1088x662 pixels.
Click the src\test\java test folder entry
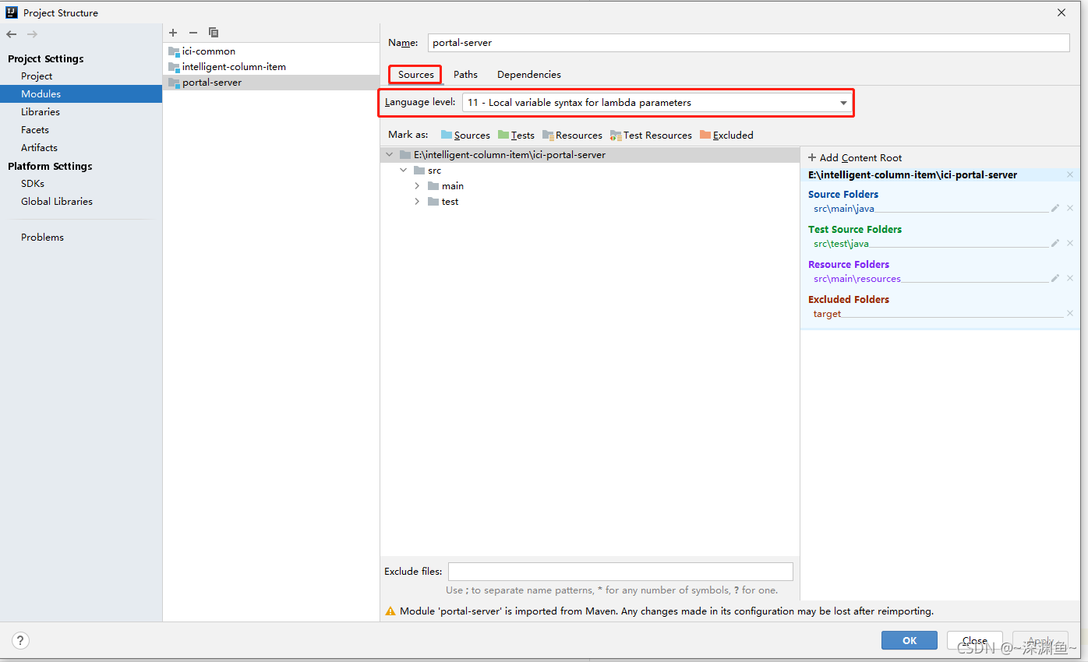point(842,244)
